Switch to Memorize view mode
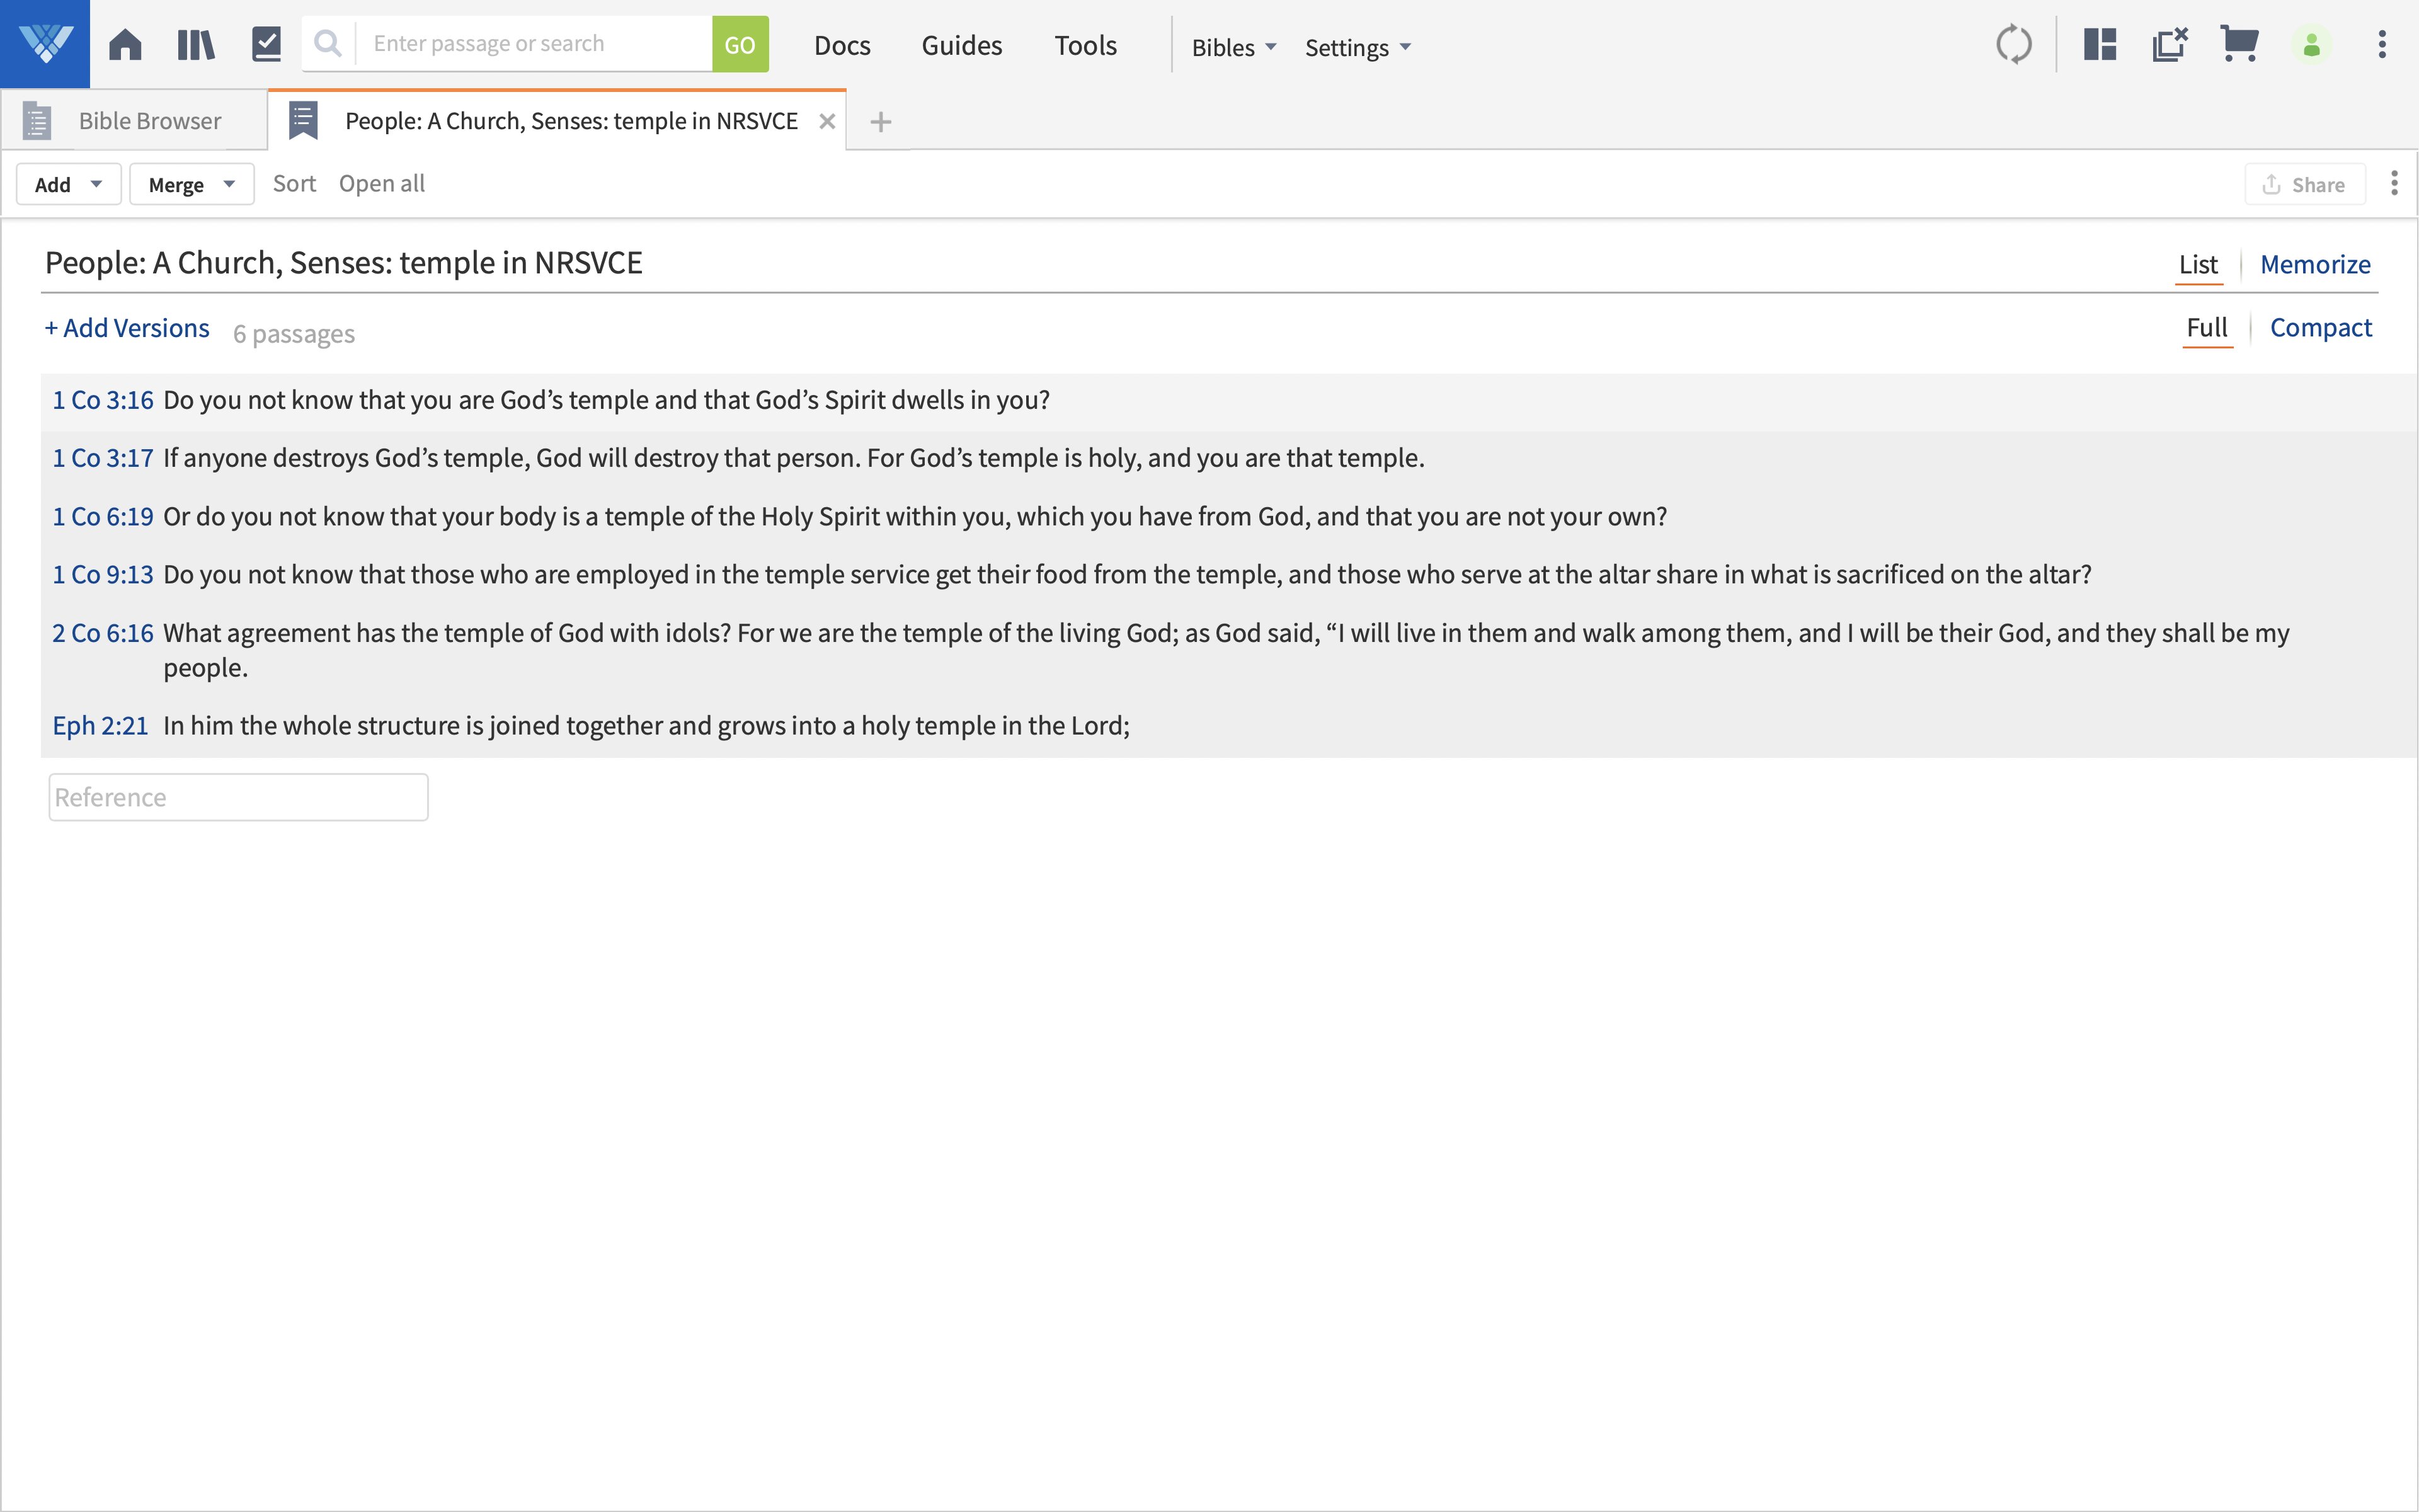 click(2315, 265)
